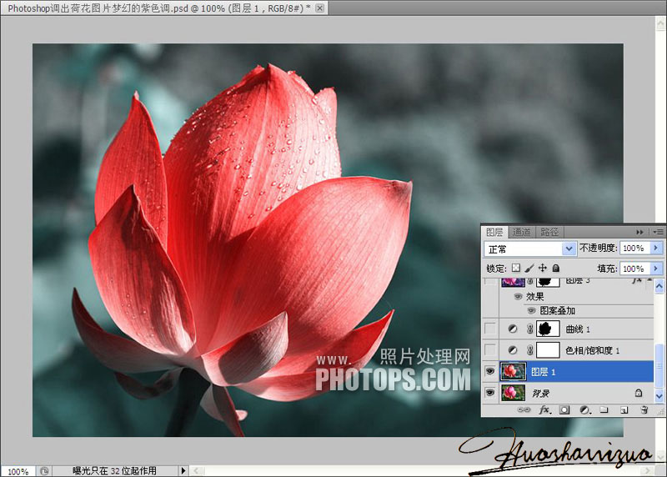Lock all padlock icon next to 锁定
The image size is (667, 477).
click(x=555, y=268)
